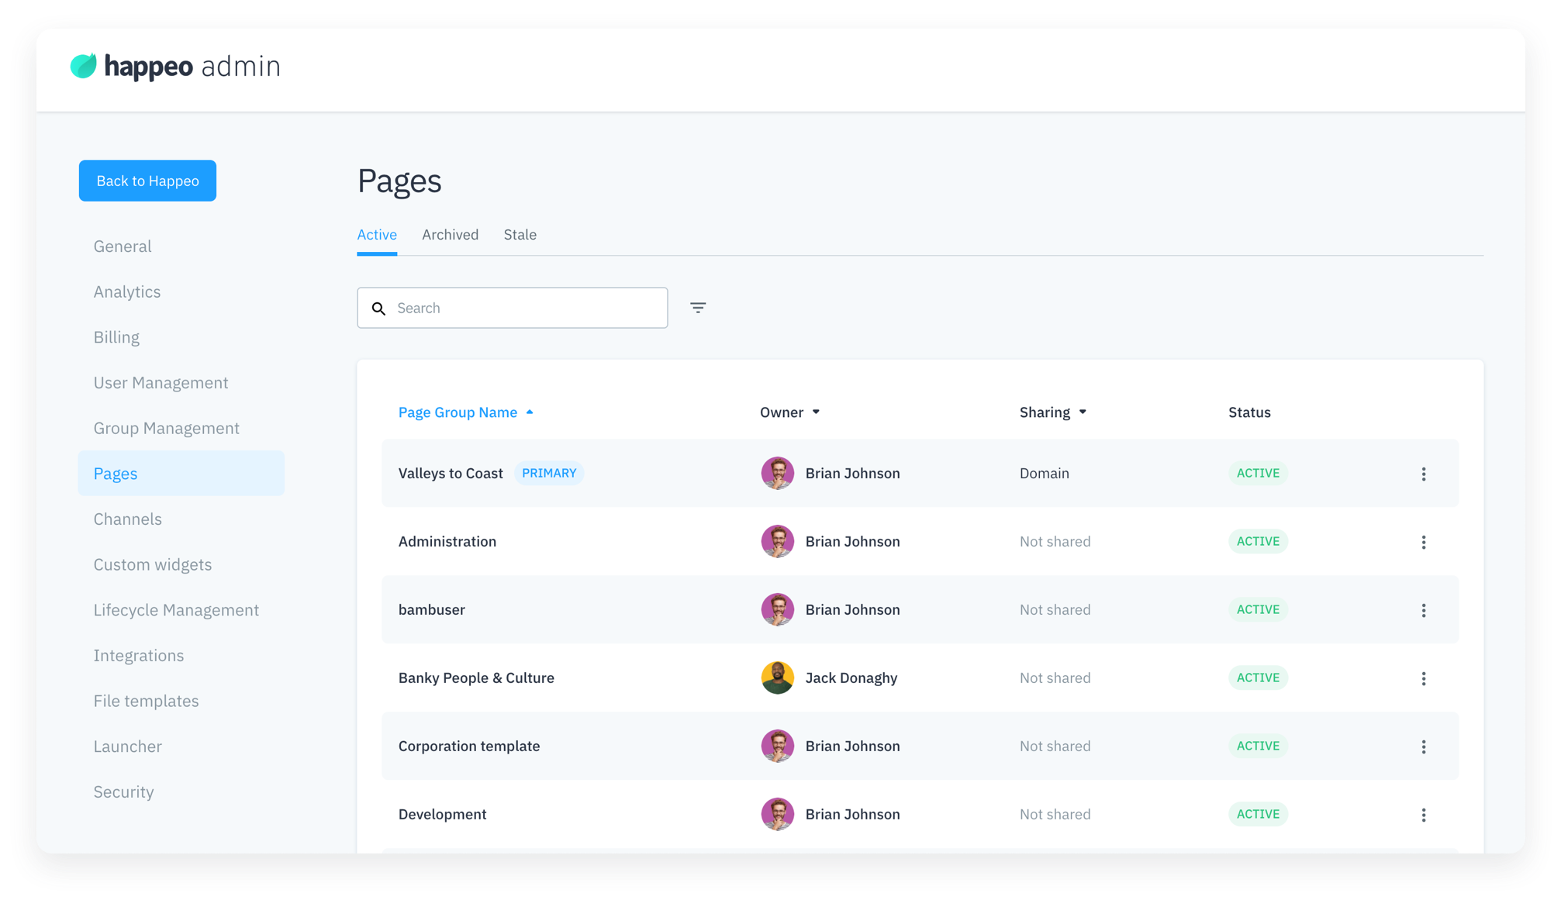Open the kebab menu for Administration
This screenshot has width=1561, height=900.
coord(1424,541)
